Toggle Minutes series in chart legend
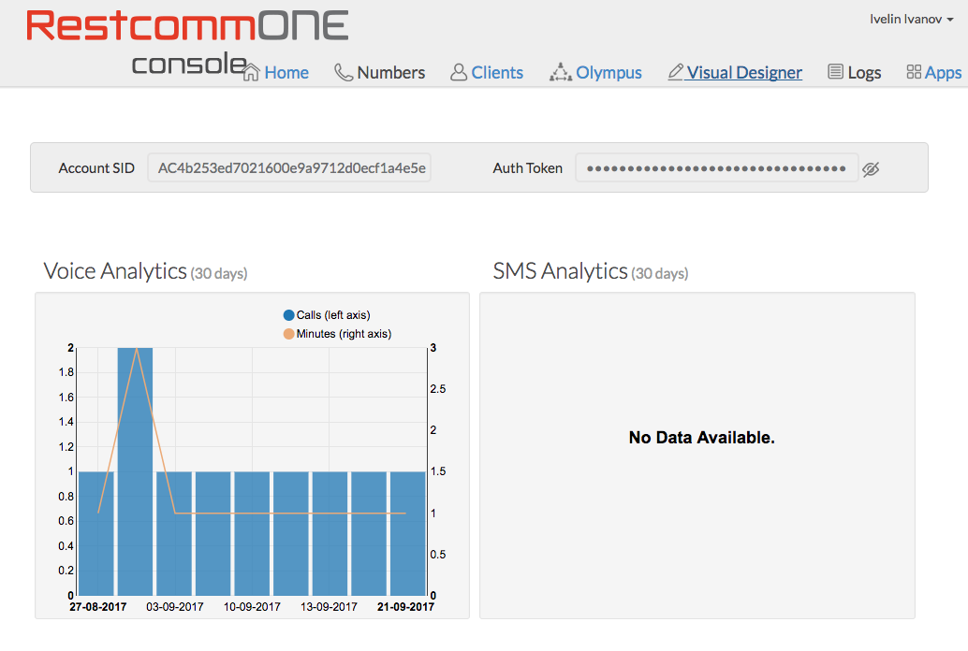The image size is (968, 651). coord(288,334)
